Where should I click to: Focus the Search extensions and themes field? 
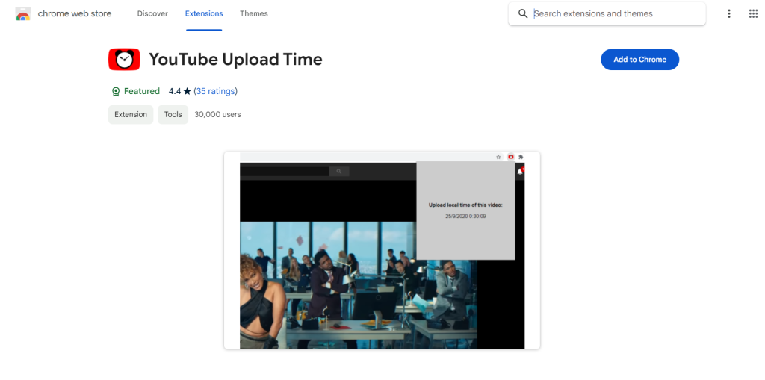(x=607, y=13)
